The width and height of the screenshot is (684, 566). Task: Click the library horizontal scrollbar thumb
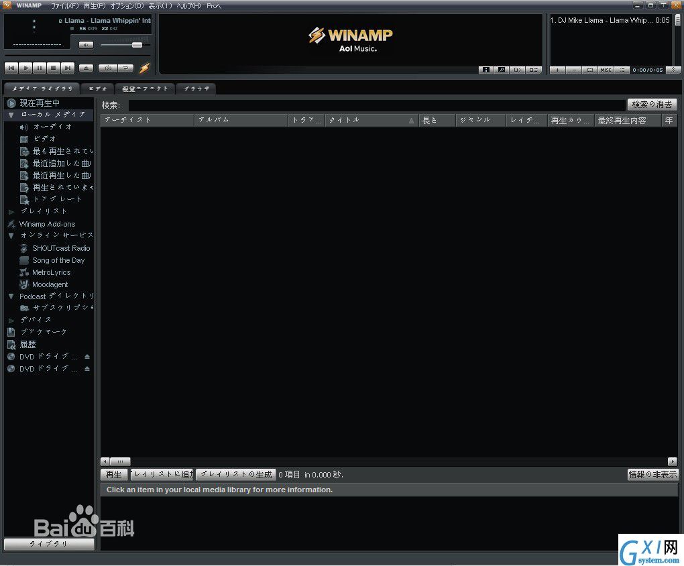(x=121, y=461)
